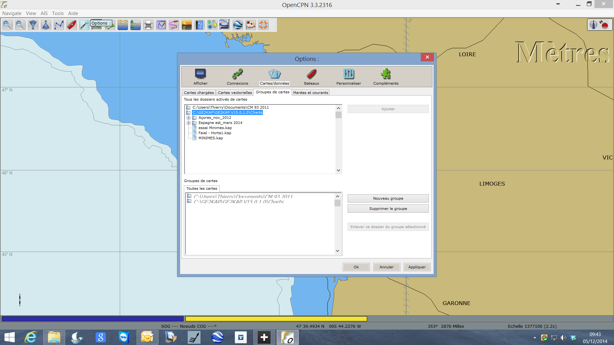Screen dimensions: 614x345
Task: Open the AIS menu
Action: (x=44, y=13)
